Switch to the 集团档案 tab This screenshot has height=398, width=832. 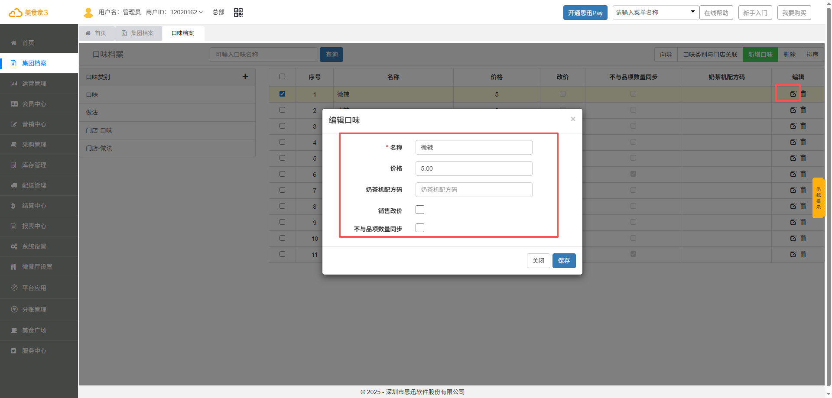(139, 33)
